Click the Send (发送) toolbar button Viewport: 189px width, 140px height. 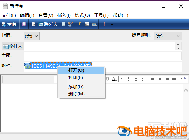[x=9, y=25]
